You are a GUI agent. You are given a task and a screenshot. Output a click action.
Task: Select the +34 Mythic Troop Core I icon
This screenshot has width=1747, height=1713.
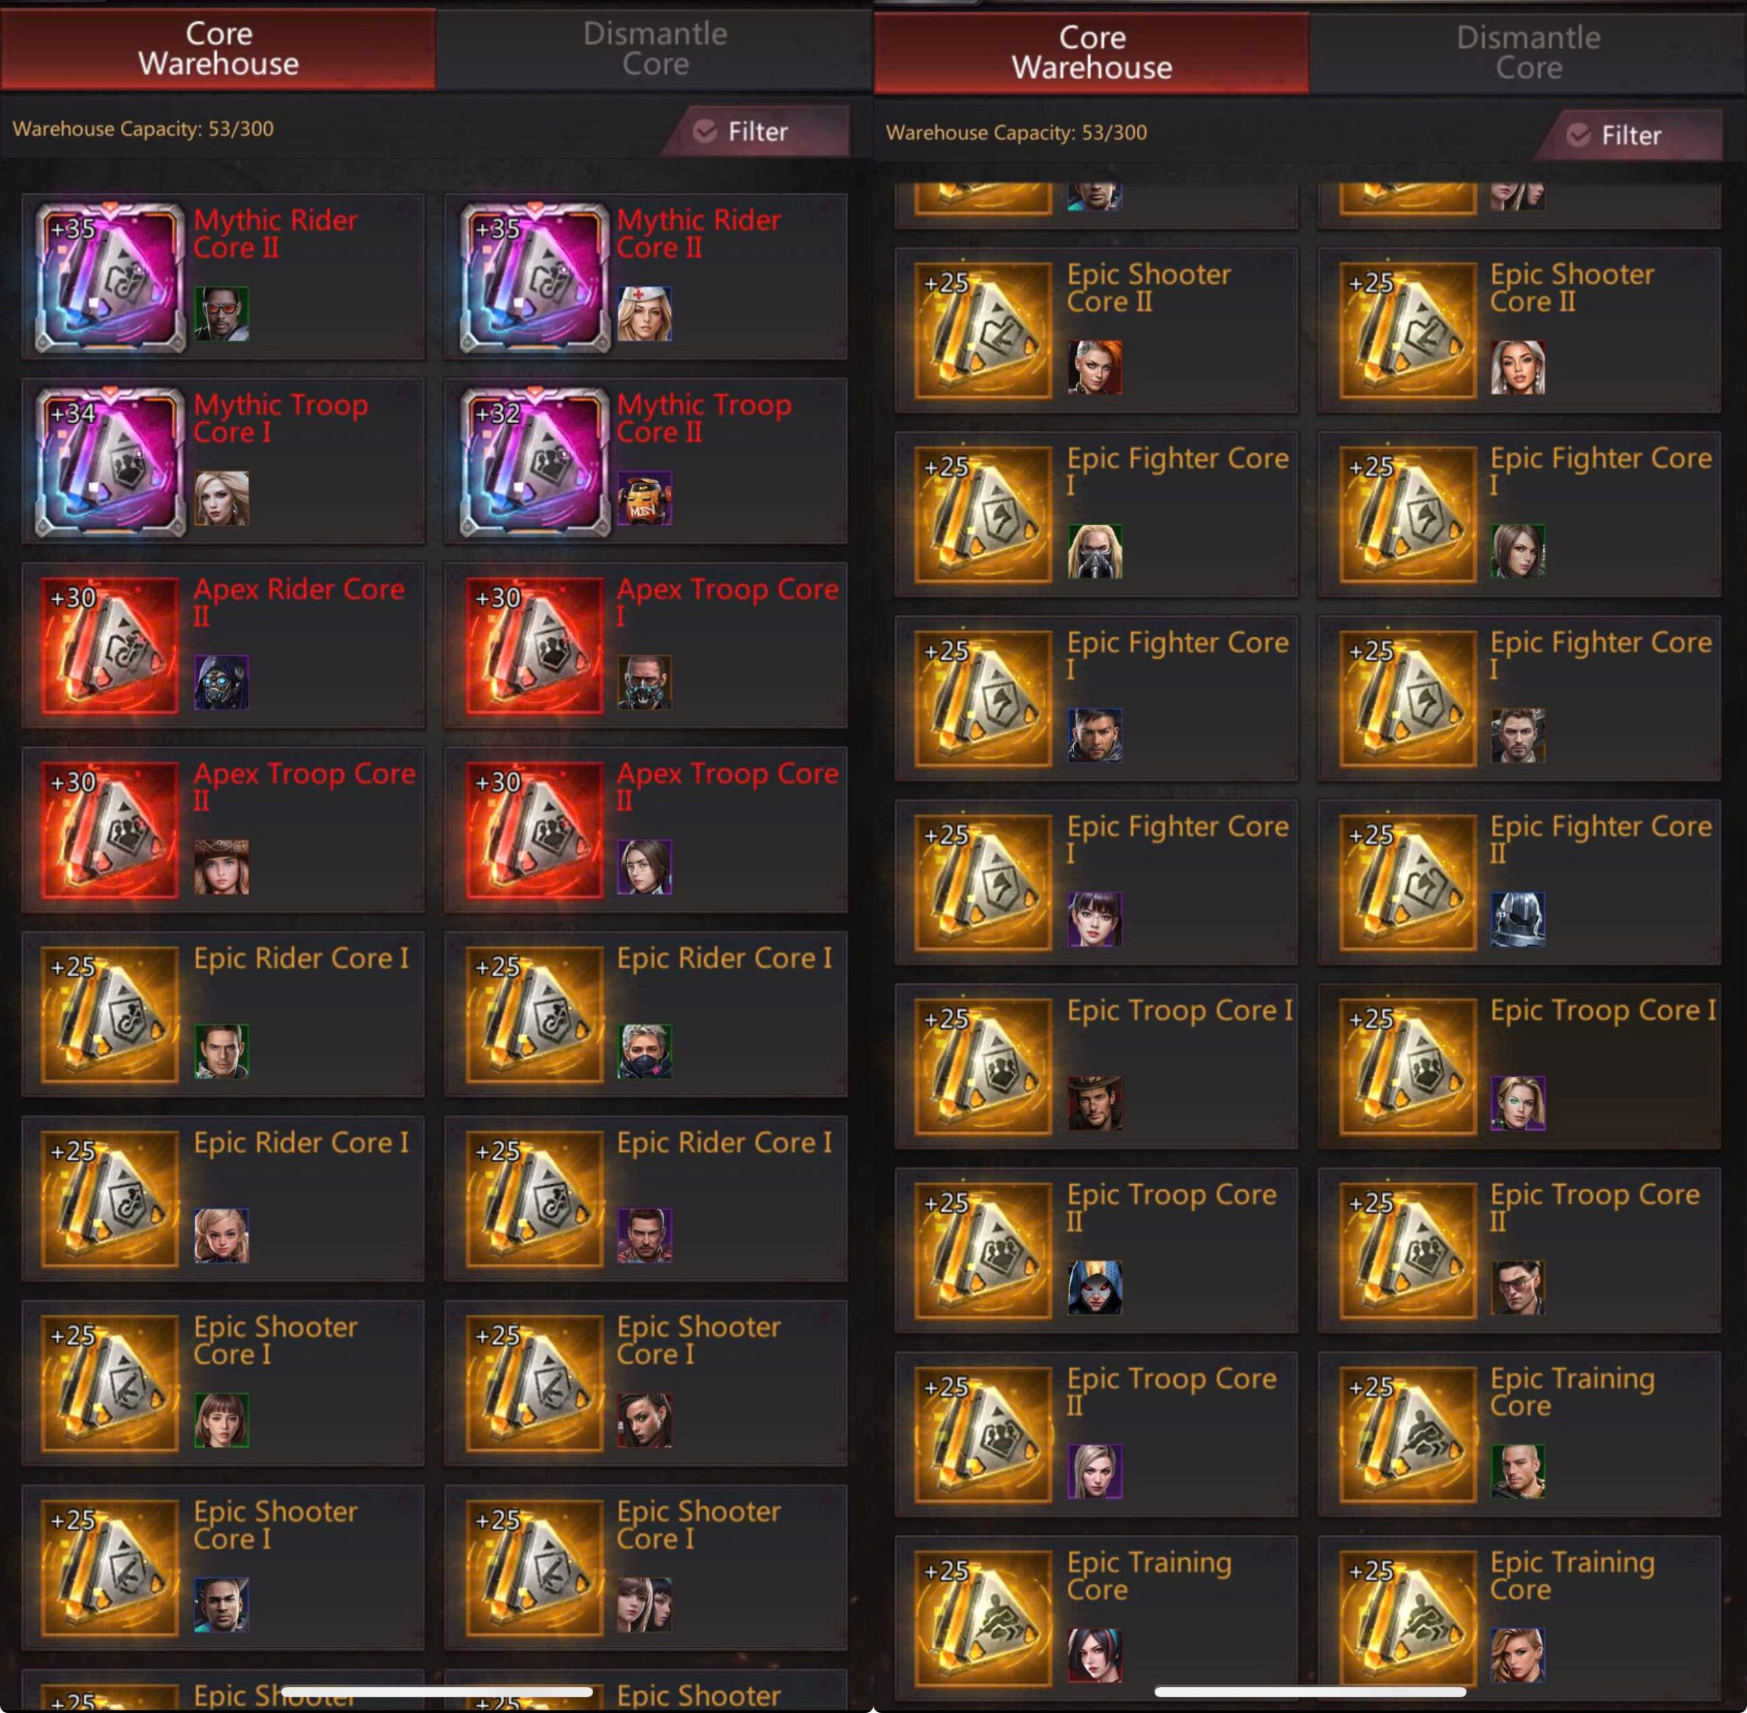(x=110, y=461)
